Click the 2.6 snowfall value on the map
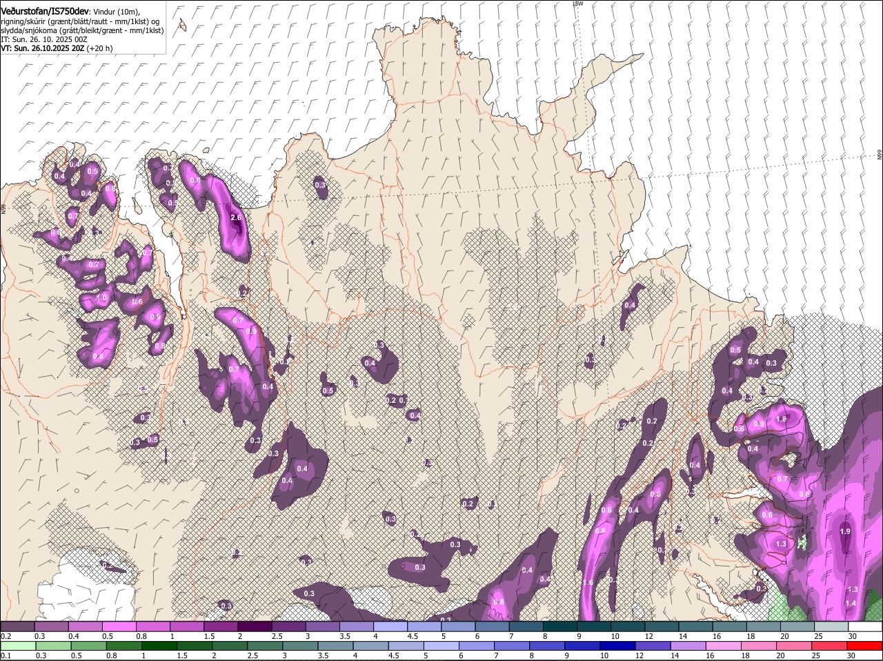The height and width of the screenshot is (661, 883). tap(236, 217)
